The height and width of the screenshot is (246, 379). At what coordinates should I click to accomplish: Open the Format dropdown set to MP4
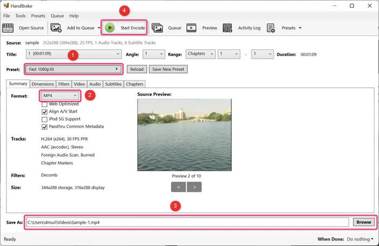pyautogui.click(x=60, y=96)
